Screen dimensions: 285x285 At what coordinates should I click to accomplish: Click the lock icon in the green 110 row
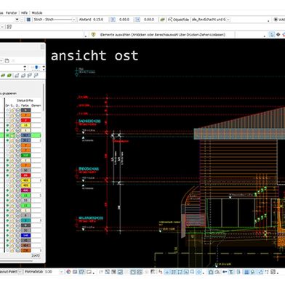point(12,156)
